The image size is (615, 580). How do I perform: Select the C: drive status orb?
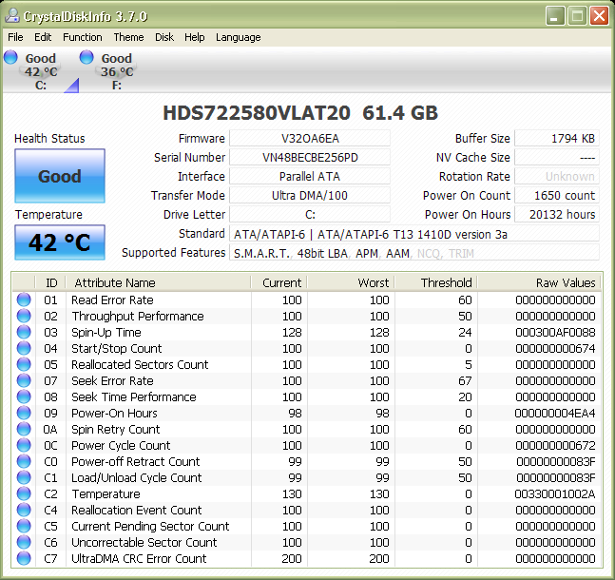click(x=10, y=57)
